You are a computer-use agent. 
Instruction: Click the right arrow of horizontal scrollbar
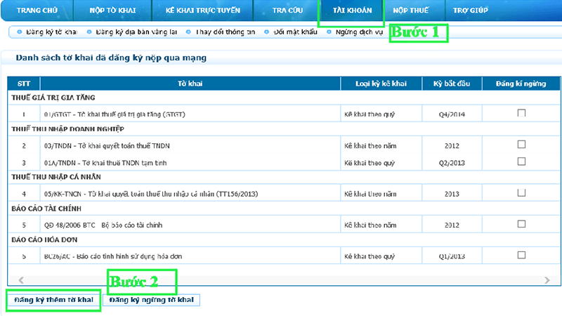547,279
